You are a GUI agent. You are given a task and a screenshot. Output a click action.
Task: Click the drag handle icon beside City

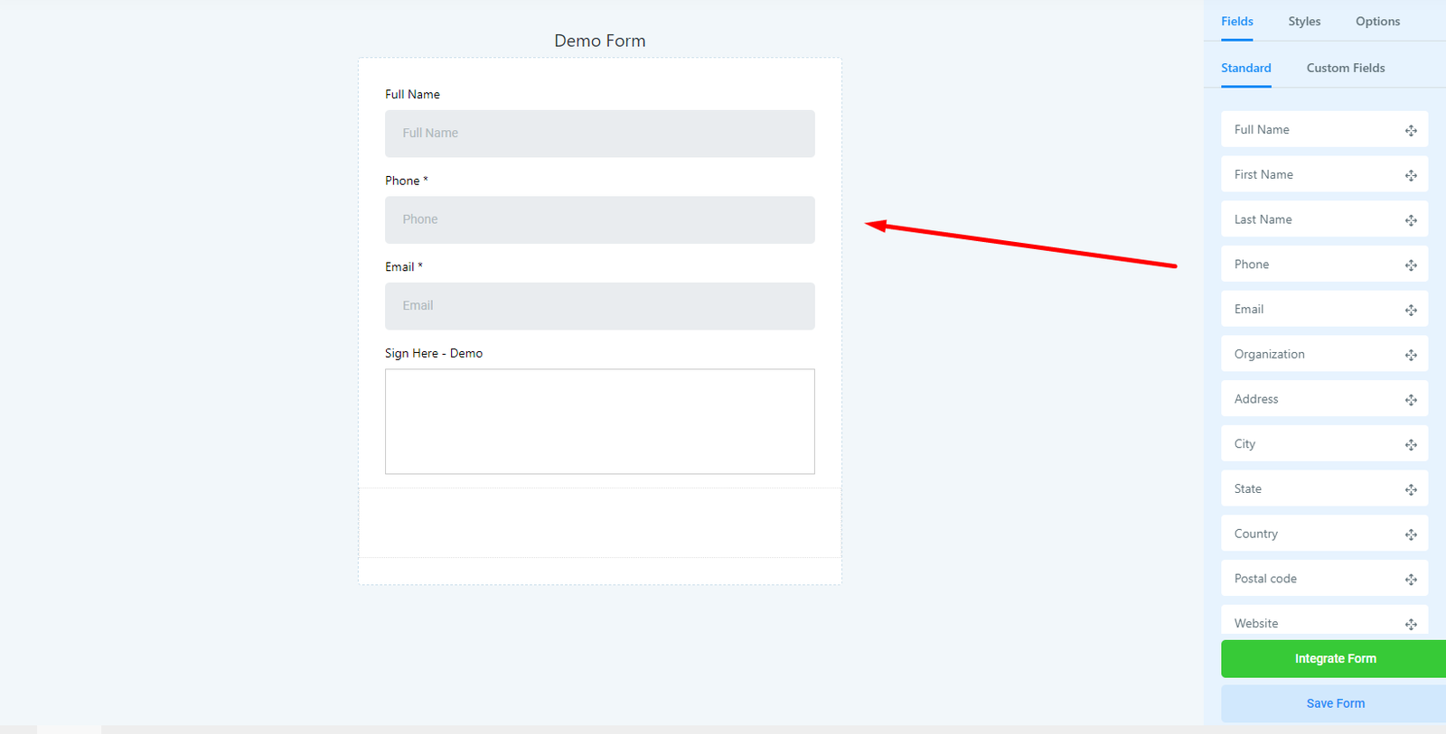point(1411,445)
